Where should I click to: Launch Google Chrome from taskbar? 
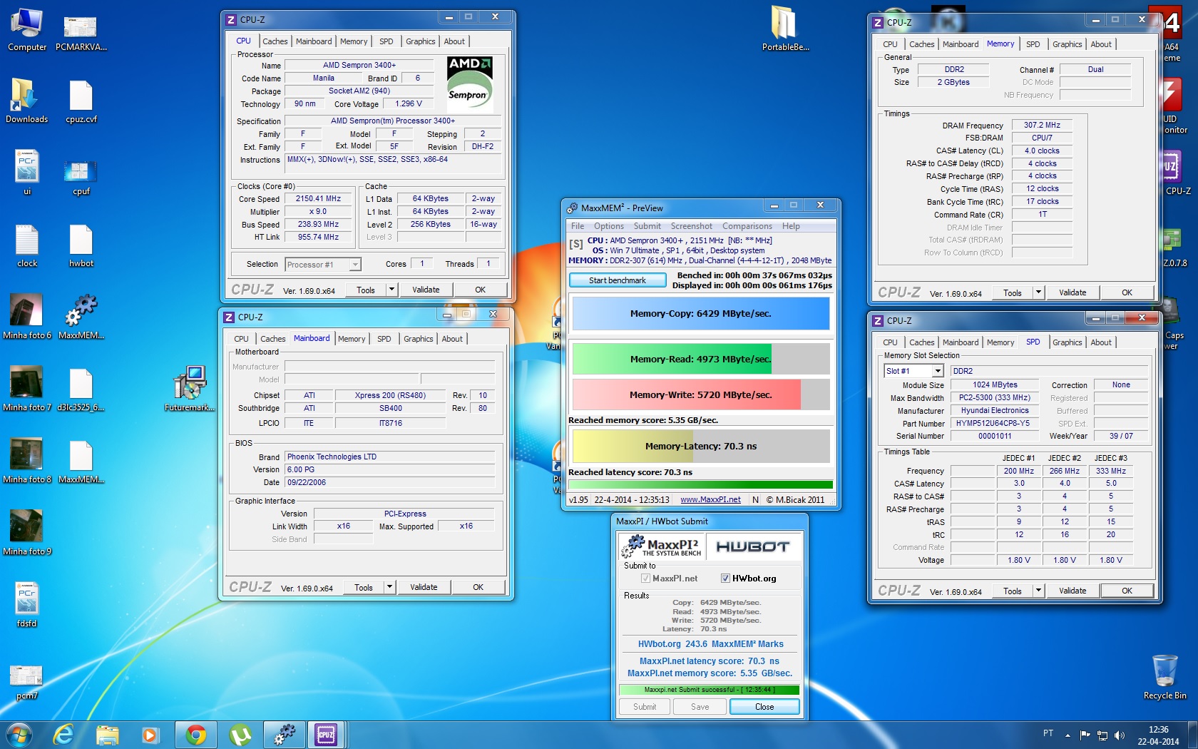point(196,735)
